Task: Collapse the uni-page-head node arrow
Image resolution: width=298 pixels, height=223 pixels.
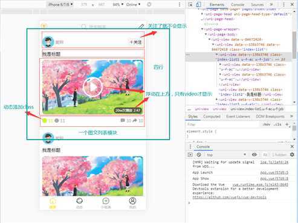Action: click(x=202, y=14)
